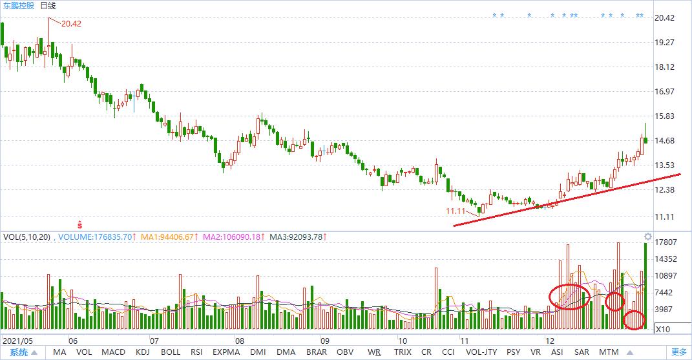Click the 2021/05 date axis label

(17, 341)
